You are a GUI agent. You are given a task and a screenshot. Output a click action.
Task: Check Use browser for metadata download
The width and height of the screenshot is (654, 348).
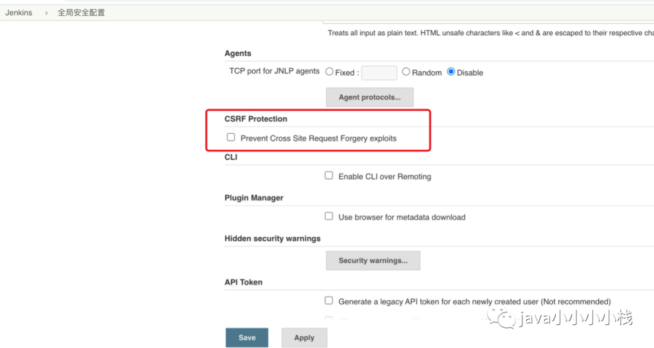click(x=329, y=216)
